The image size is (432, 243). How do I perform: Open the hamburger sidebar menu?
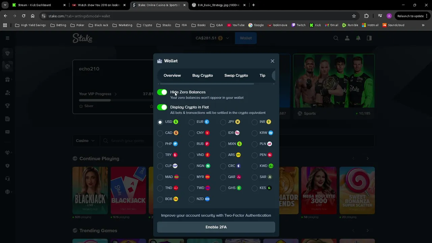[7, 38]
